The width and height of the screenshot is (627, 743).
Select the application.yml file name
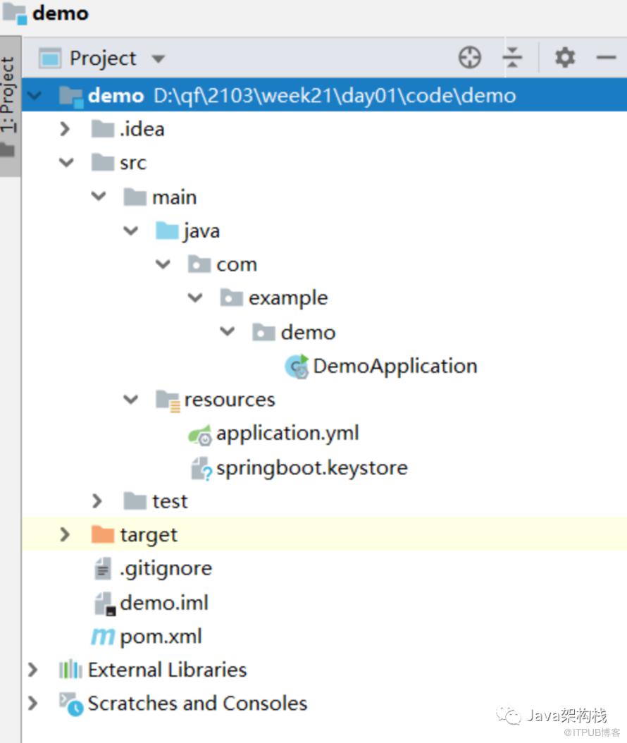(287, 434)
